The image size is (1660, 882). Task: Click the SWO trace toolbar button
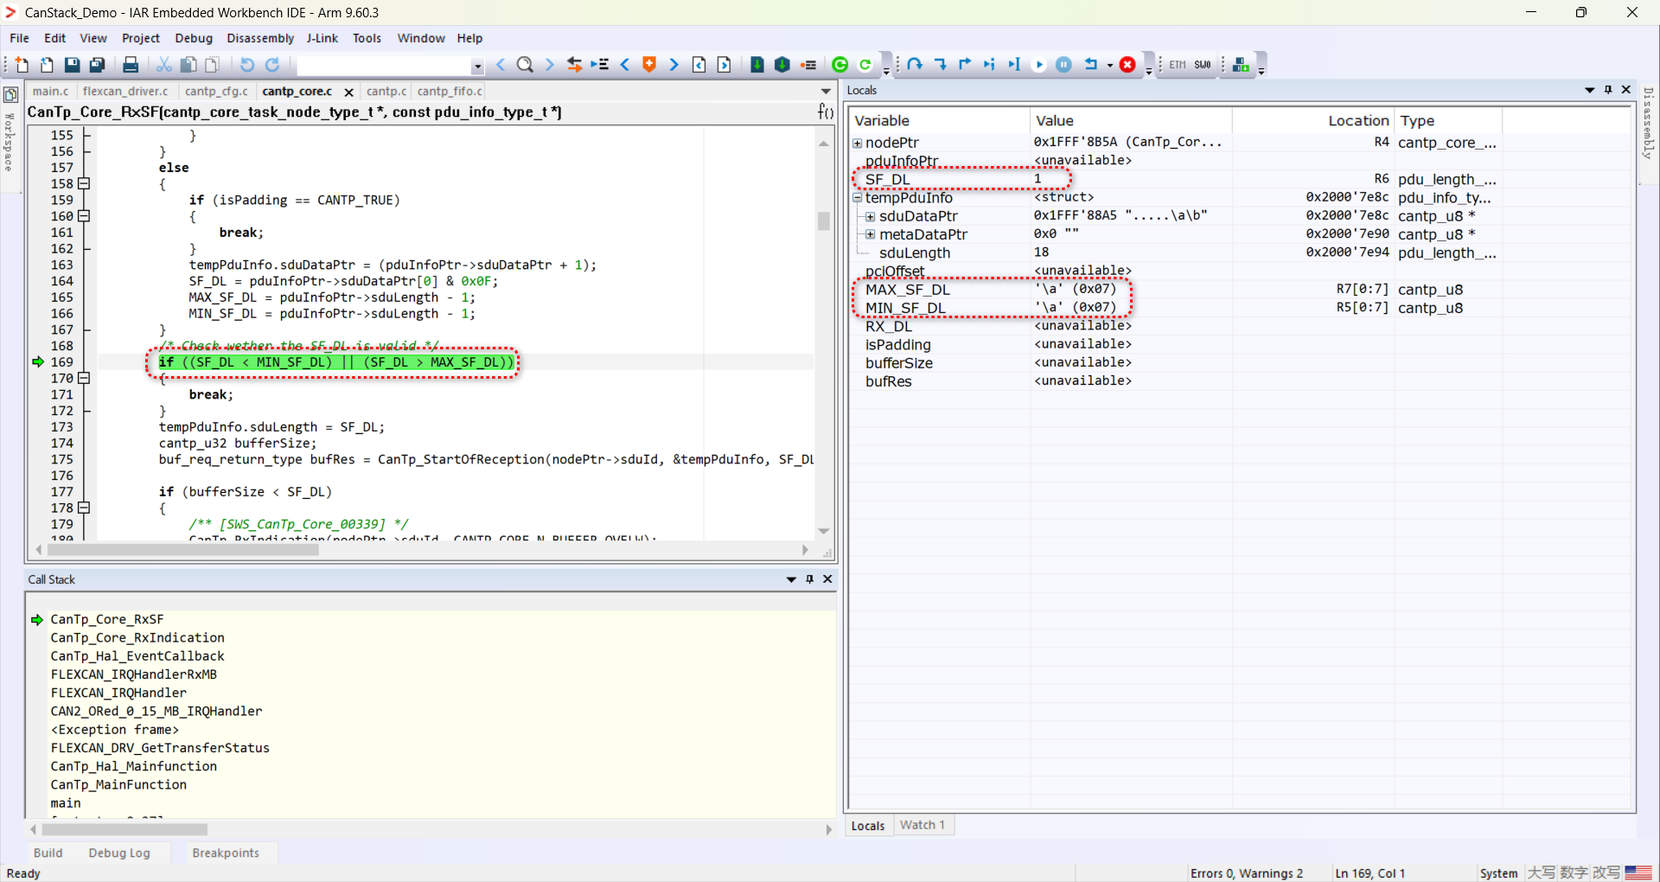coord(1203,65)
